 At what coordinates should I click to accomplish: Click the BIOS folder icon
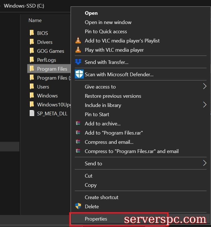(x=32, y=33)
